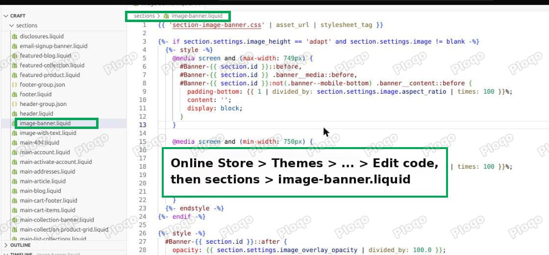
Task: Open disclosures.liquid file
Action: click(x=42, y=36)
